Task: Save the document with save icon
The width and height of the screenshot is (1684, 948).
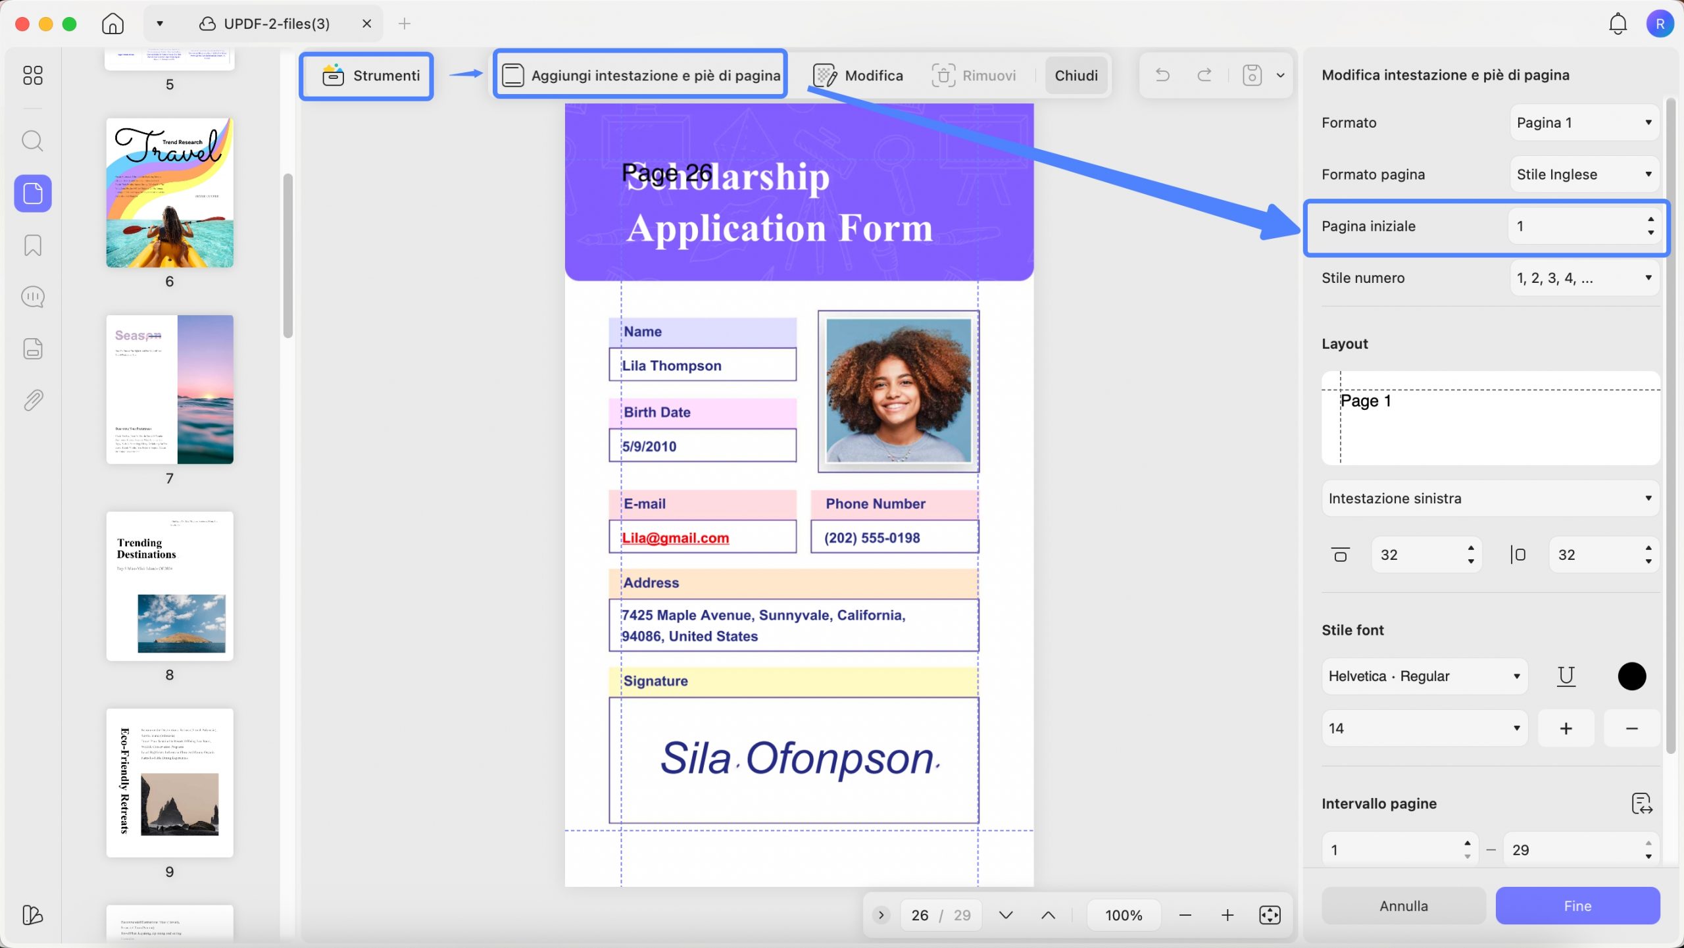Action: (1252, 76)
